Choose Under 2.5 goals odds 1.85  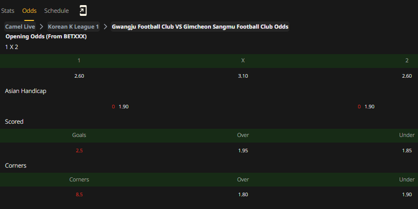point(407,151)
